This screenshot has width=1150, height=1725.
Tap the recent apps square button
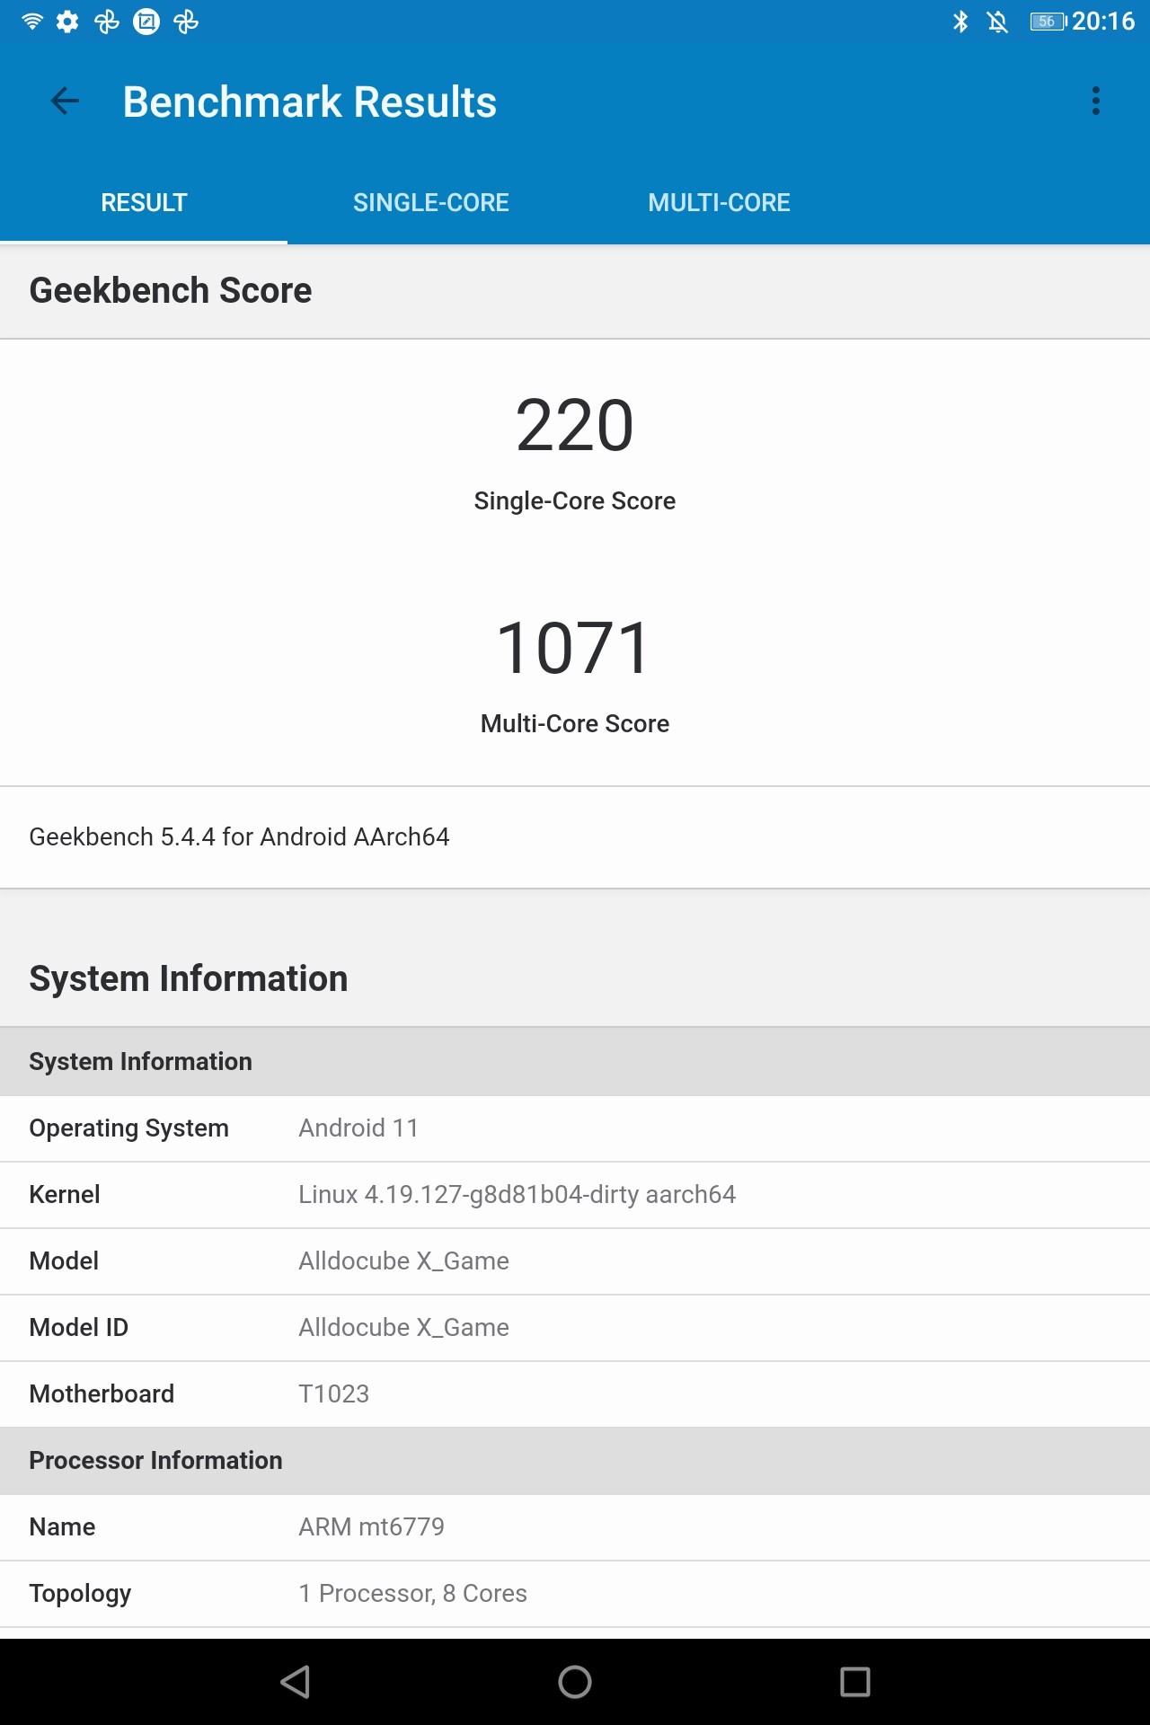(855, 1682)
